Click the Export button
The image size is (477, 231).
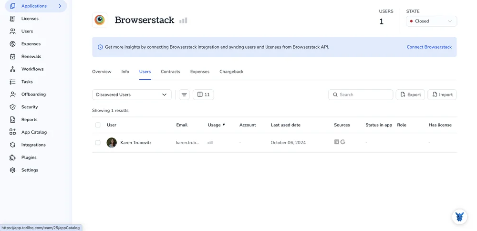[410, 94]
